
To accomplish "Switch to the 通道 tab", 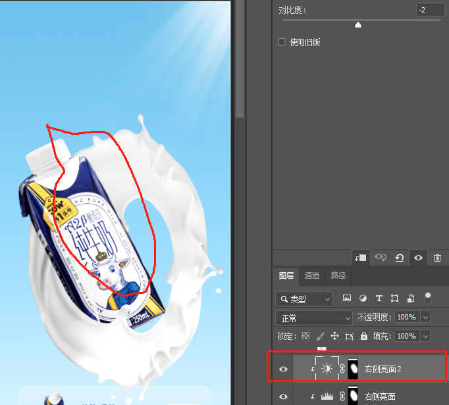I will click(312, 275).
